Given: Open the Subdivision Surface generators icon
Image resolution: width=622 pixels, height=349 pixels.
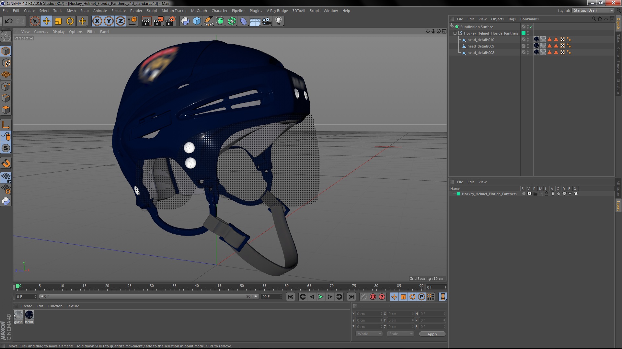Looking at the screenshot, I should click(220, 21).
